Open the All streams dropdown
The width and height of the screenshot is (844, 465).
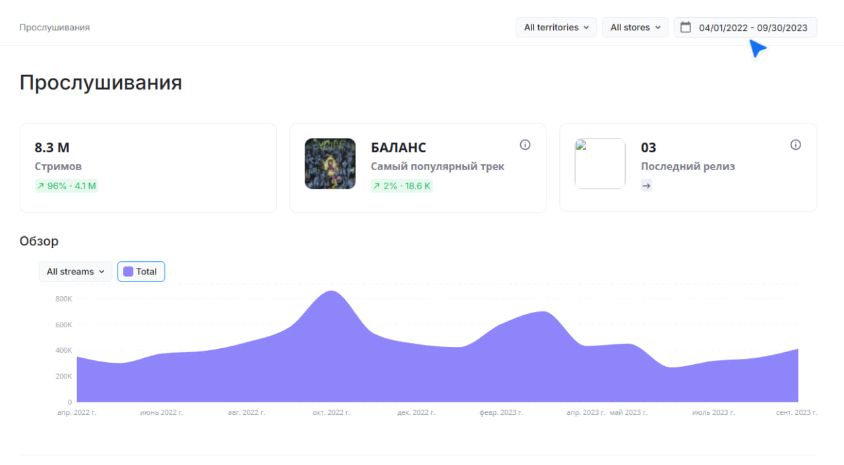76,272
